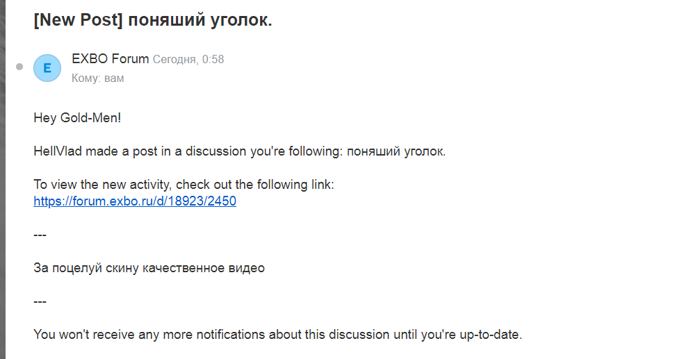This screenshot has width=682, height=359.
Task: Toggle the grey unread marker dot
Action: 19,67
